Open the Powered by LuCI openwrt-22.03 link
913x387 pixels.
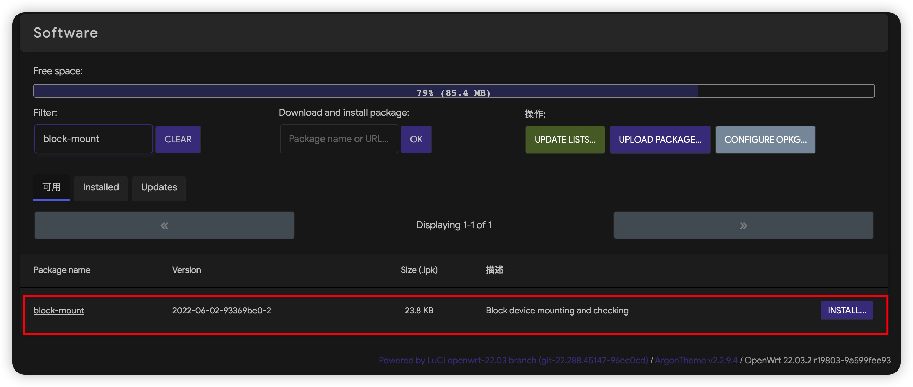coord(513,360)
